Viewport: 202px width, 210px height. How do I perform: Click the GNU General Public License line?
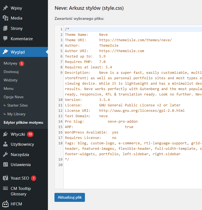click(x=123, y=105)
